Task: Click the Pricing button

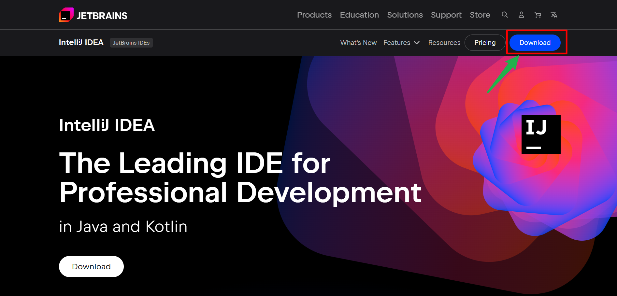Action: tap(485, 43)
